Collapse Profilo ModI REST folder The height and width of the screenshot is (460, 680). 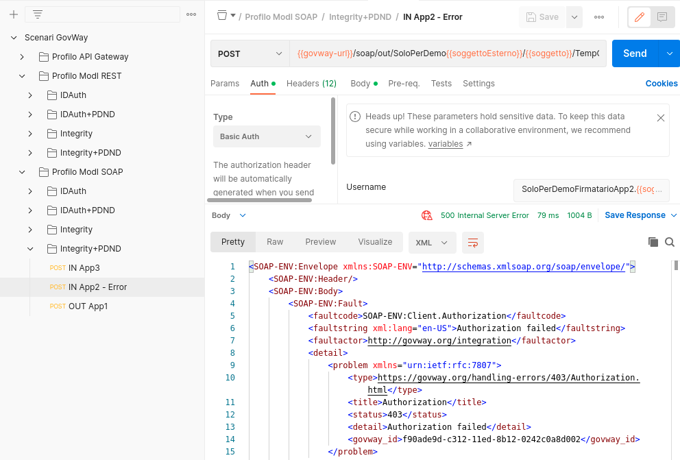click(x=22, y=76)
